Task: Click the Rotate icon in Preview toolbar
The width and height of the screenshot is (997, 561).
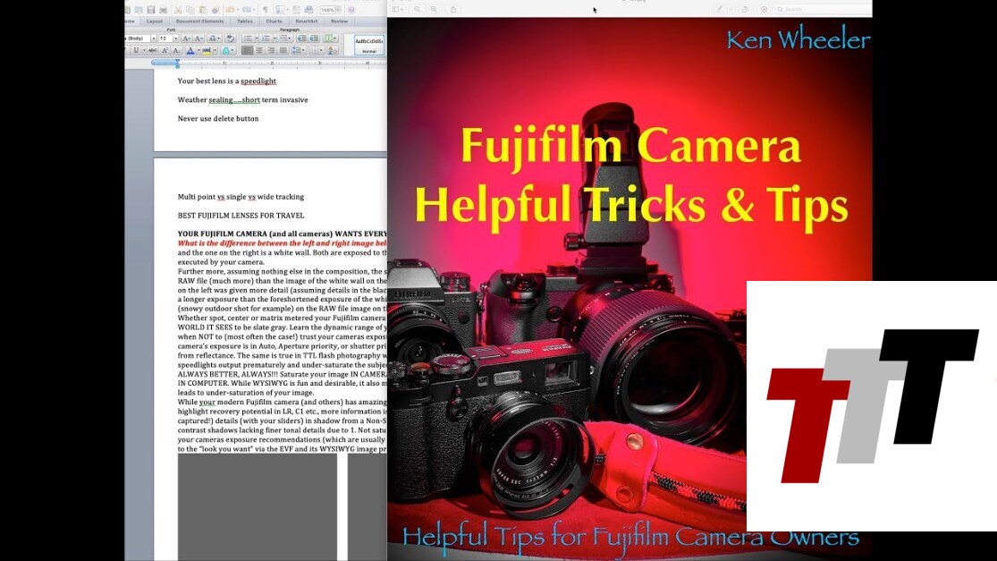Action: tap(744, 9)
